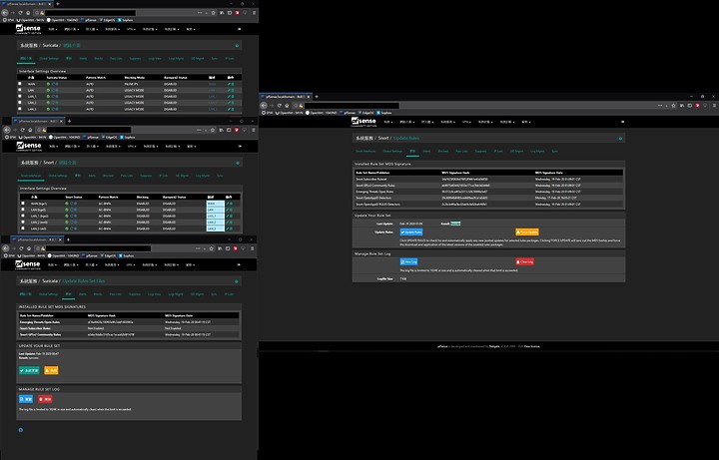719x460 pixels.
Task: Click the green running status icon on the Suricata WAN row
Action: [x=48, y=84]
